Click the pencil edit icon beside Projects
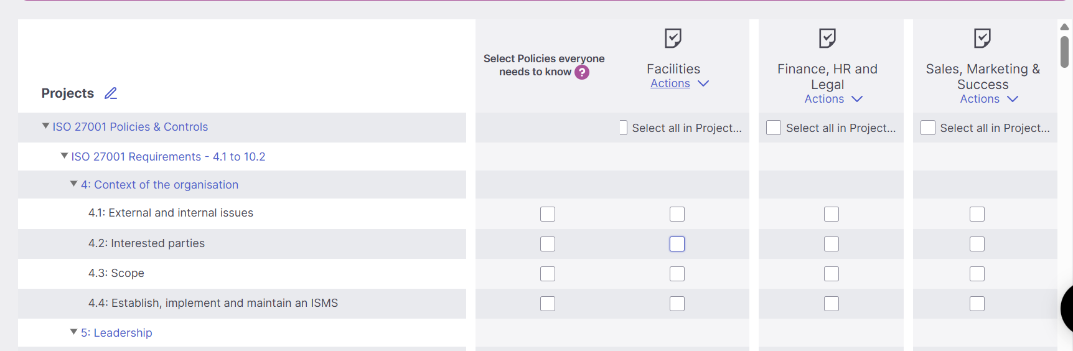 point(111,93)
